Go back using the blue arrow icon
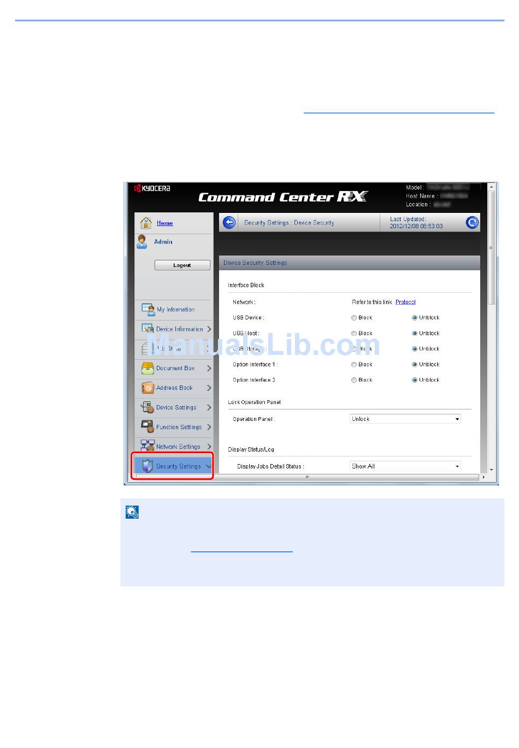The width and height of the screenshot is (519, 748). [229, 223]
